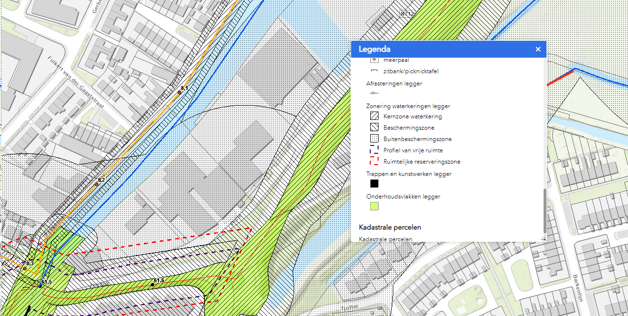Click the zitbank/picknicktafel legend symbol
The image size is (628, 316).
click(374, 71)
